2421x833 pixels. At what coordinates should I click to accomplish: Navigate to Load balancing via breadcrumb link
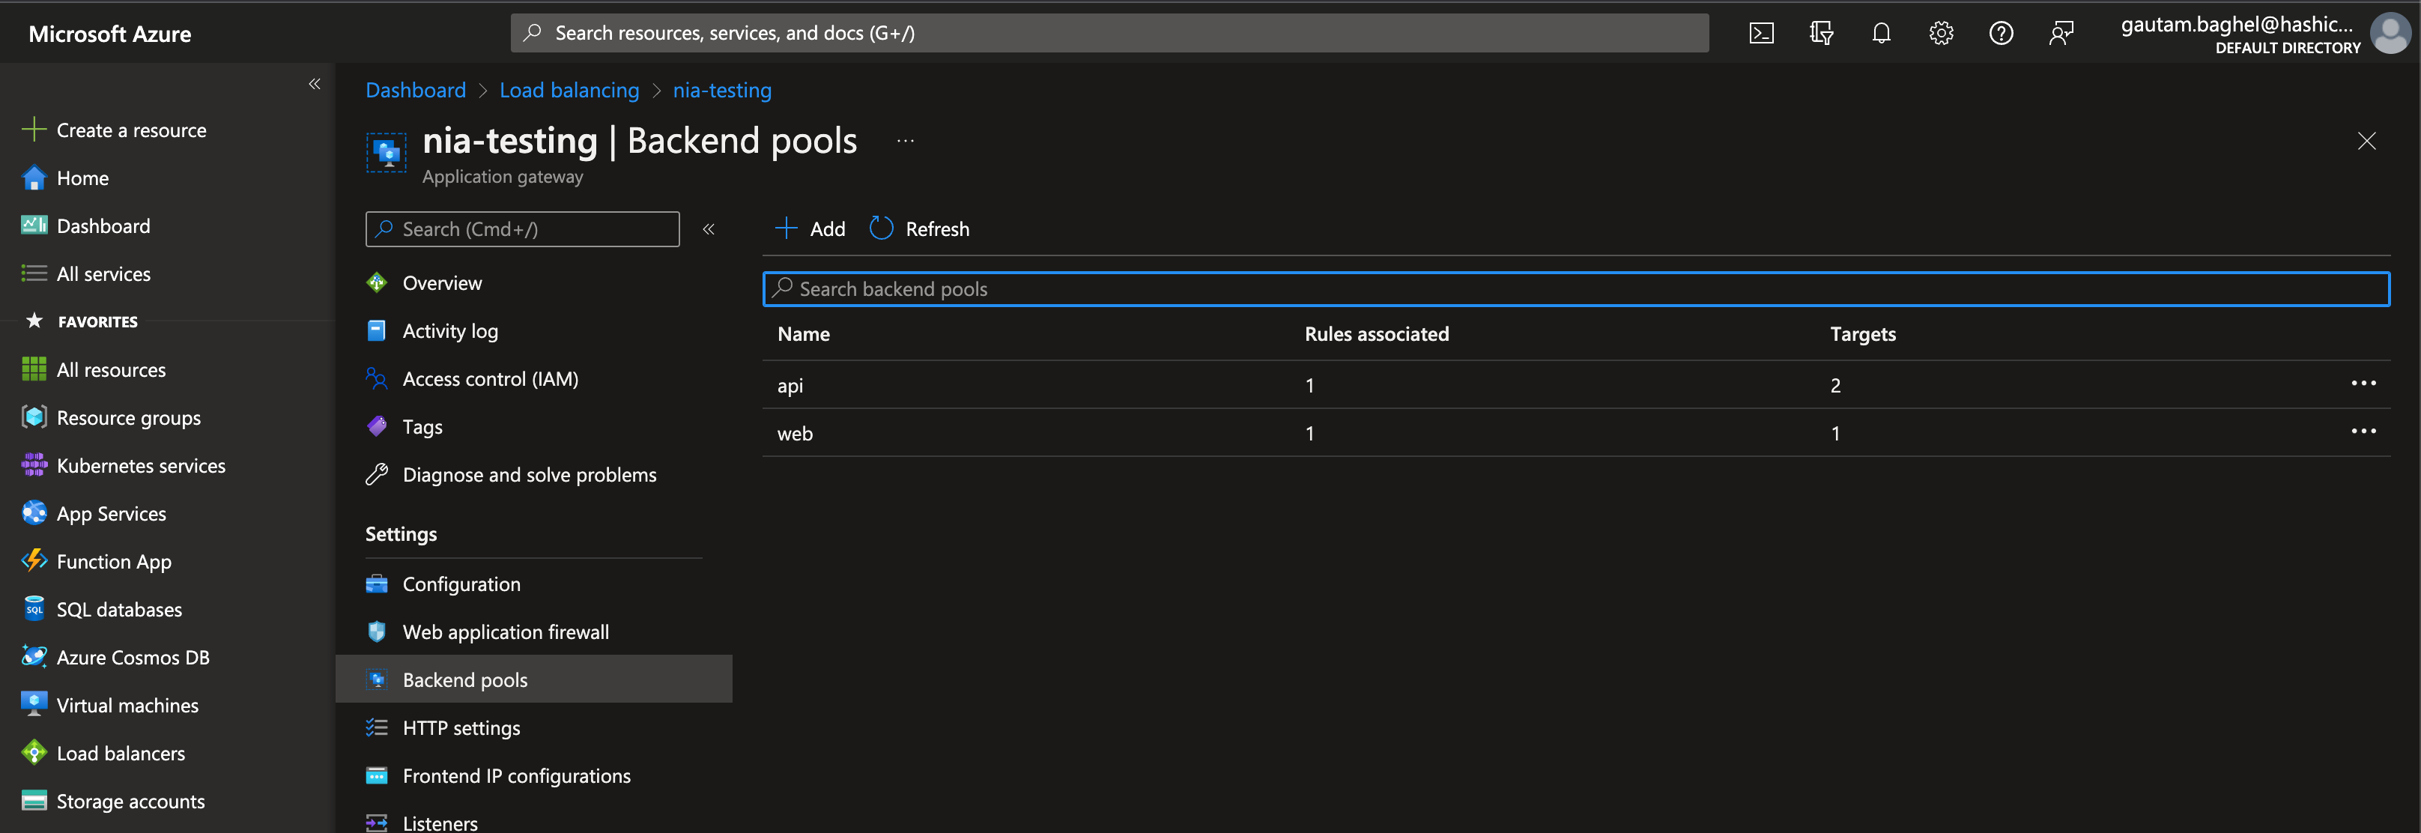click(x=569, y=89)
